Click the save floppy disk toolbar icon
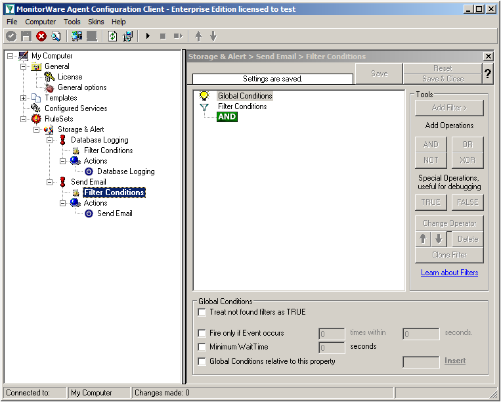 point(26,36)
